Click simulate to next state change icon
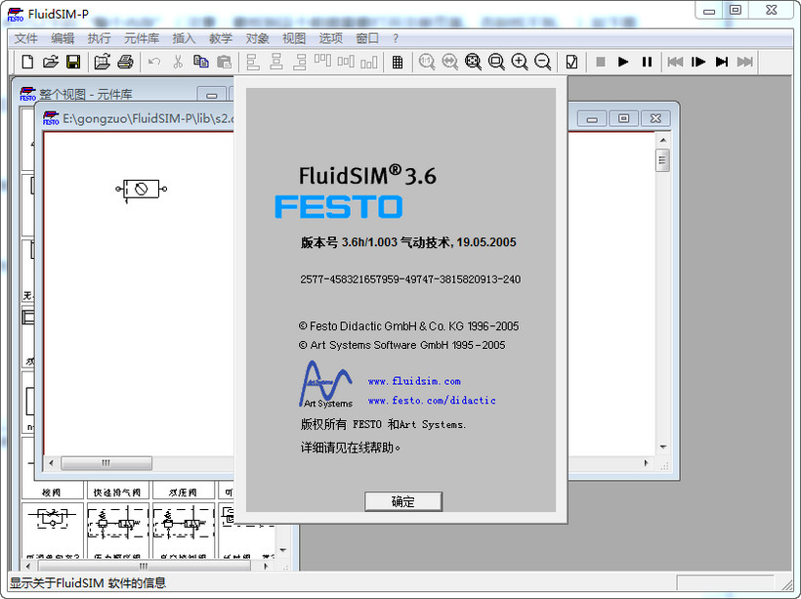801x599 pixels. pyautogui.click(x=722, y=63)
